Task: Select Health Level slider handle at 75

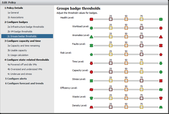Action: click(141, 19)
